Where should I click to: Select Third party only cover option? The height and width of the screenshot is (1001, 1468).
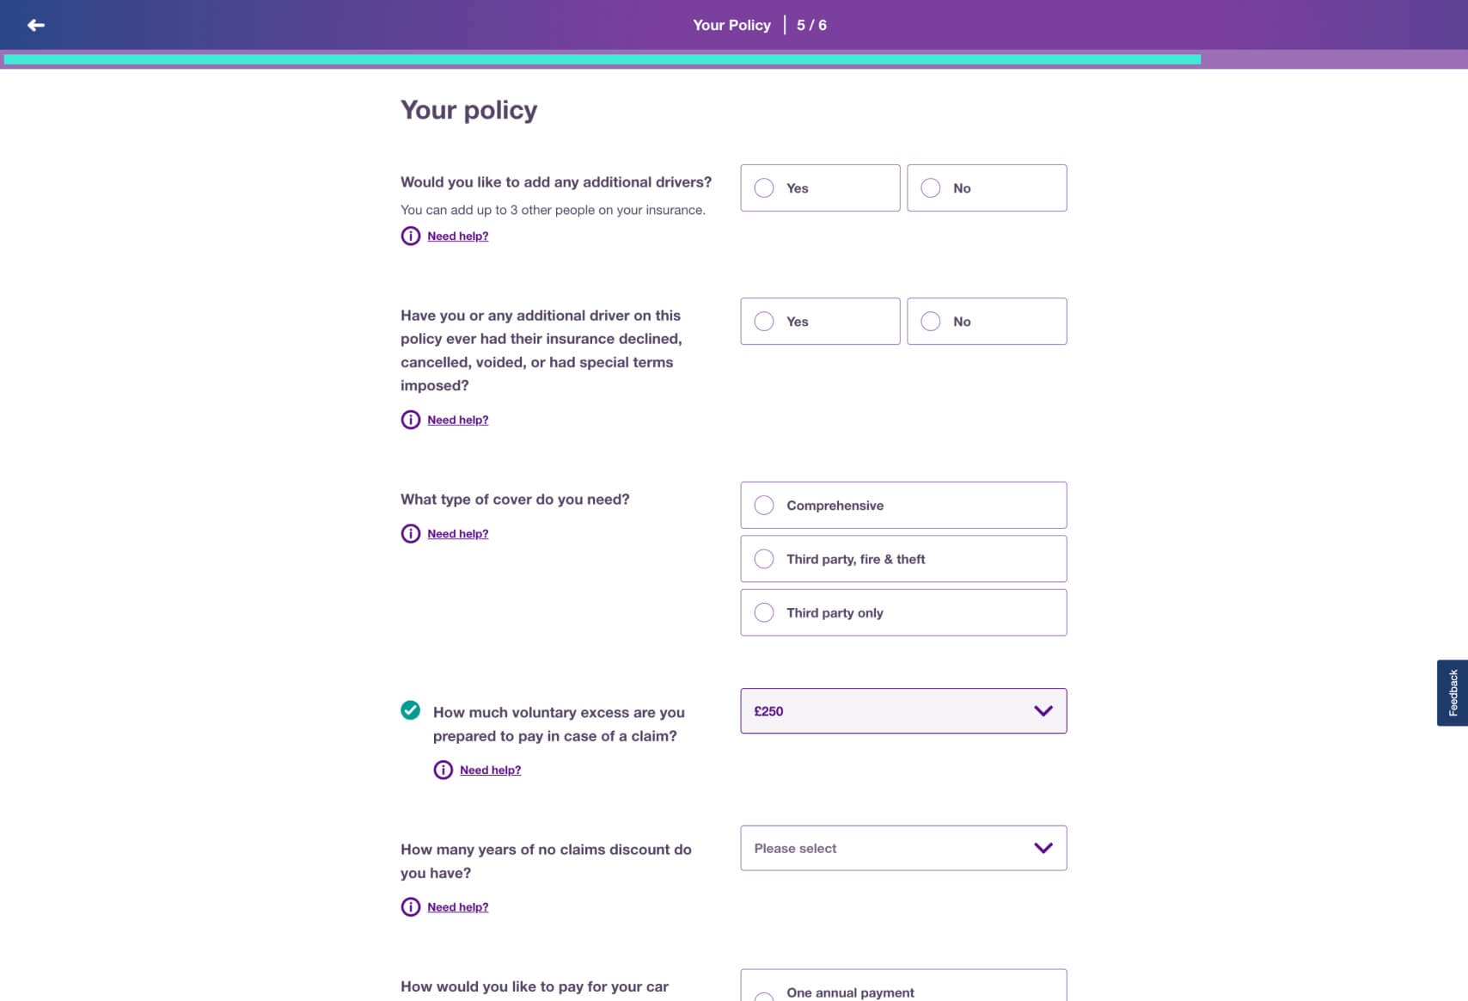pos(903,612)
